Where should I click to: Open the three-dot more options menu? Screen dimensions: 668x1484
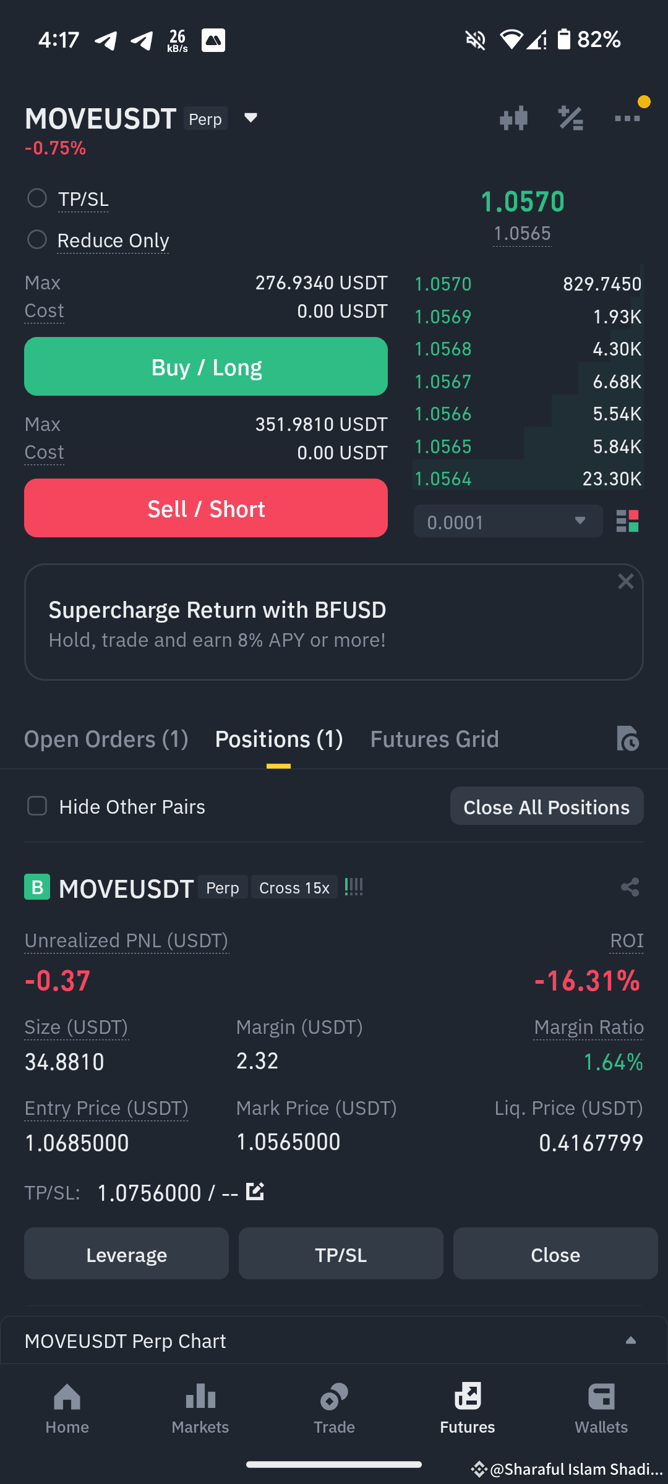627,118
